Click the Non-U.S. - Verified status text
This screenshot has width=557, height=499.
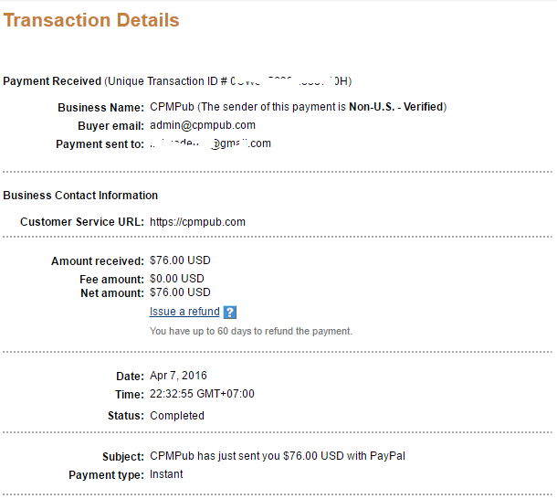click(x=396, y=107)
